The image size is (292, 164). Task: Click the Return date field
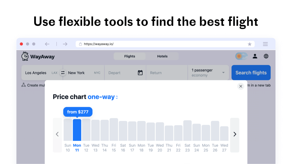167,73
